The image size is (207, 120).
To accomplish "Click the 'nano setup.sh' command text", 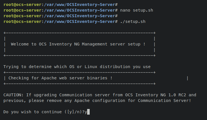I will pos(136,10).
